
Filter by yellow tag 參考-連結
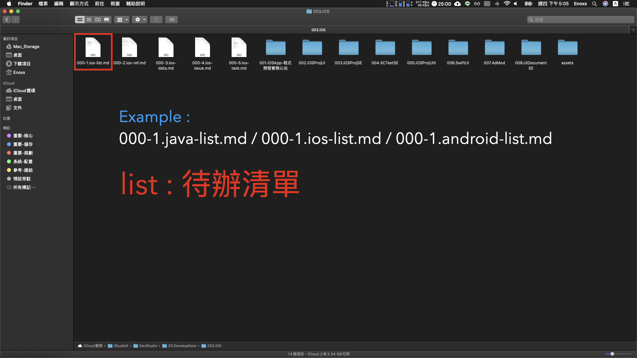20,170
